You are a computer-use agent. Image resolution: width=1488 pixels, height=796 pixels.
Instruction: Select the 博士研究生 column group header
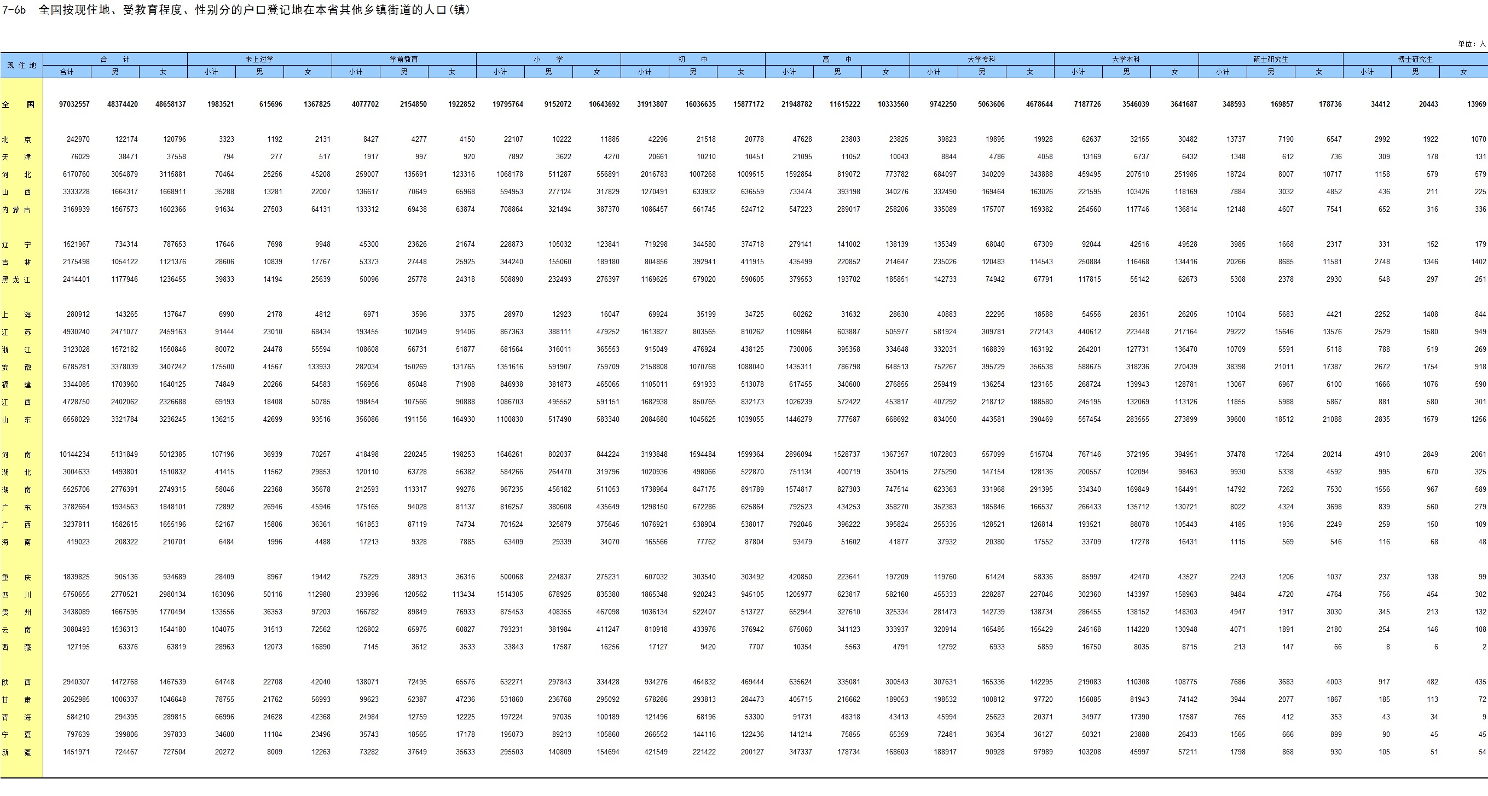(x=1415, y=59)
